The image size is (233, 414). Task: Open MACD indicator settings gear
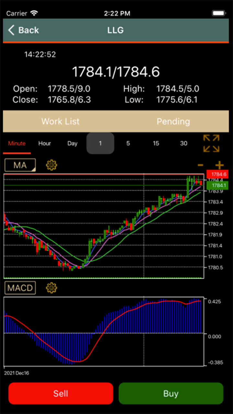click(x=51, y=288)
